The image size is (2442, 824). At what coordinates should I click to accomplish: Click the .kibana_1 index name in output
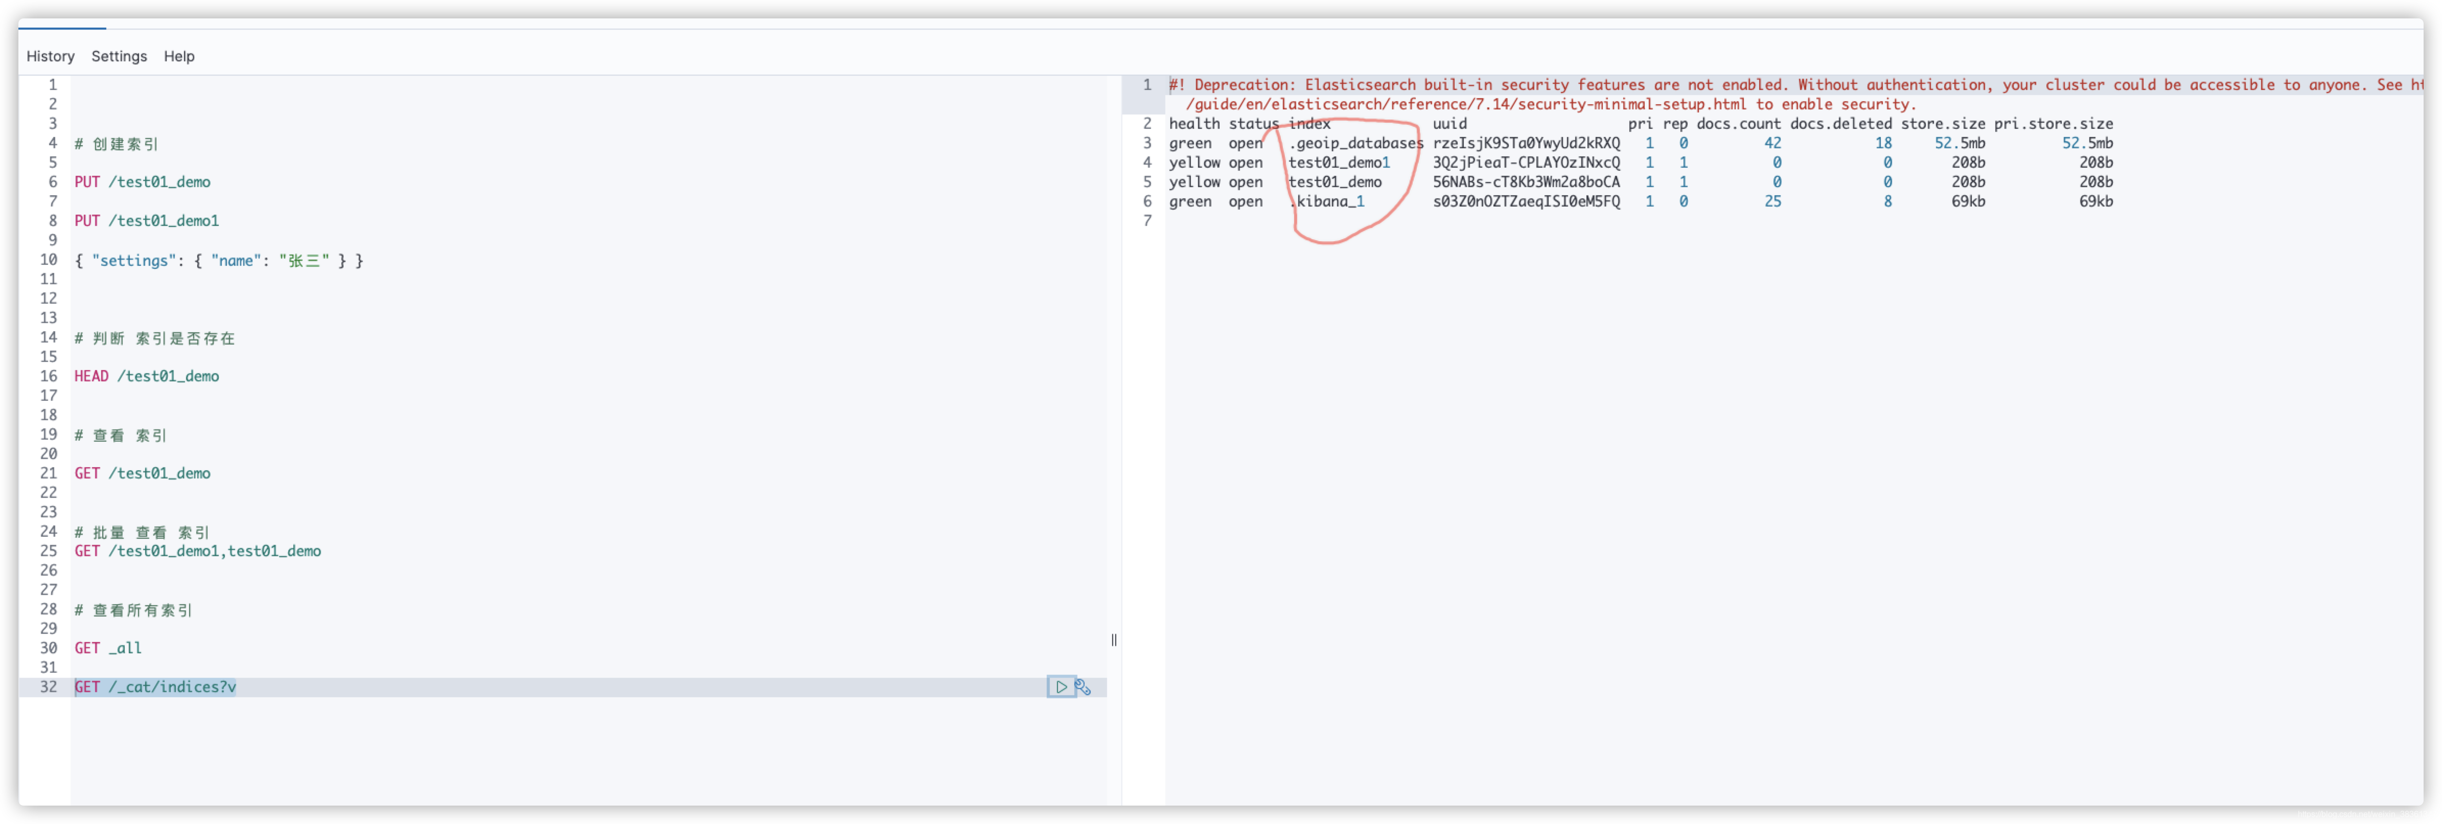click(1327, 201)
